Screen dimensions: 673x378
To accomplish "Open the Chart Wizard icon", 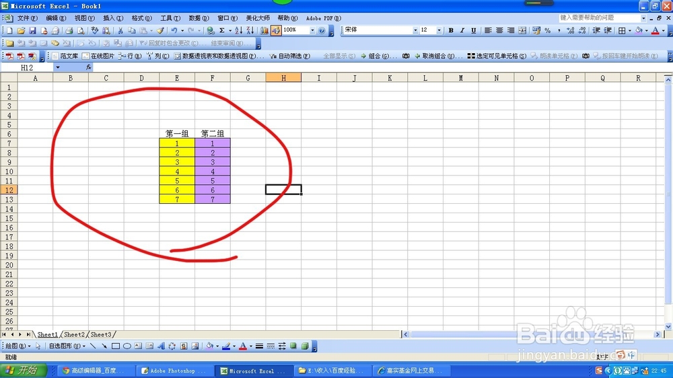I will [x=264, y=30].
